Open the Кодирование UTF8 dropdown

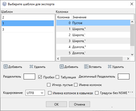[35, 93]
